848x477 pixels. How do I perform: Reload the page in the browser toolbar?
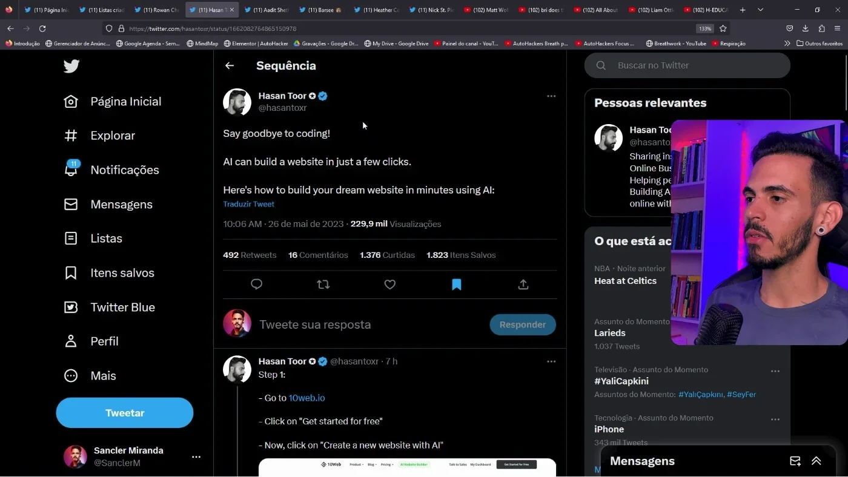pos(42,28)
